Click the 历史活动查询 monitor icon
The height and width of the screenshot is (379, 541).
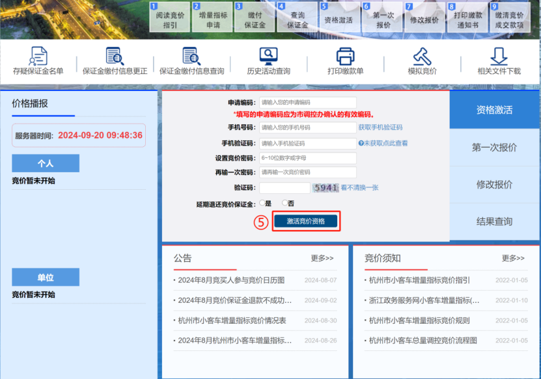click(x=268, y=57)
